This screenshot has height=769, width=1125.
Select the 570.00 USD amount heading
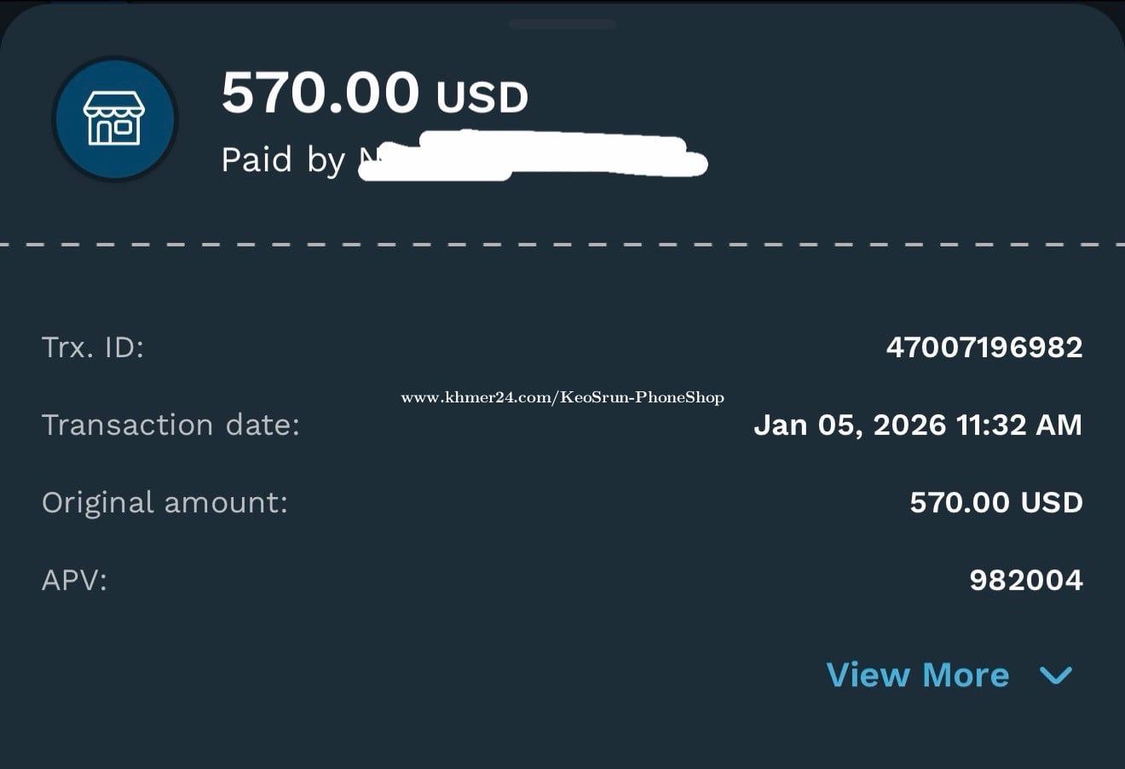pyautogui.click(x=374, y=93)
